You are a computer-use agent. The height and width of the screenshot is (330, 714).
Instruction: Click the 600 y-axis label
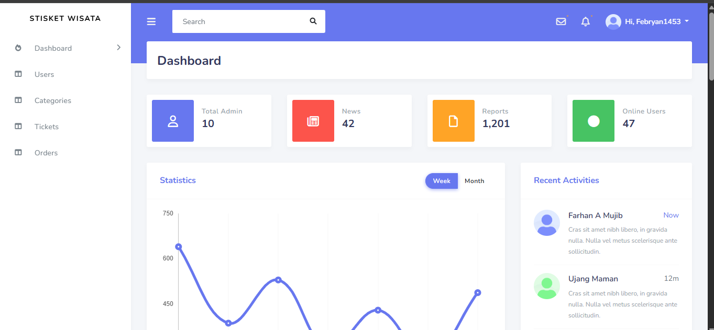coord(168,258)
